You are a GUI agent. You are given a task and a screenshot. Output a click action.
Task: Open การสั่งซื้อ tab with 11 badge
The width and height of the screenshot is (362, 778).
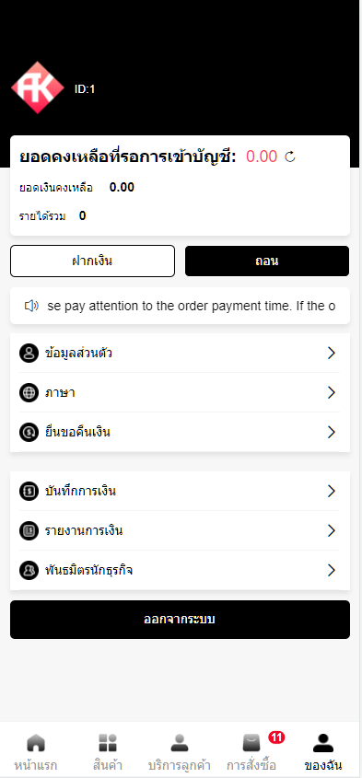pyautogui.click(x=251, y=751)
